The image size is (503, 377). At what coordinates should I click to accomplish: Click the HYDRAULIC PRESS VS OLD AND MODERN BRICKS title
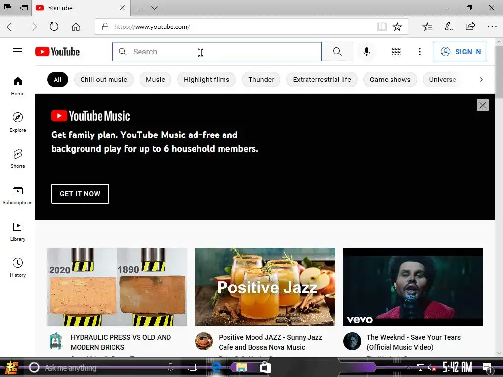121,342
